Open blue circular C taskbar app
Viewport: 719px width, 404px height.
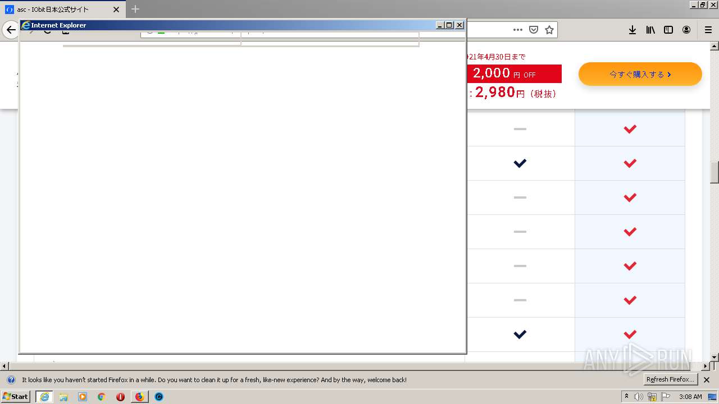(x=159, y=397)
